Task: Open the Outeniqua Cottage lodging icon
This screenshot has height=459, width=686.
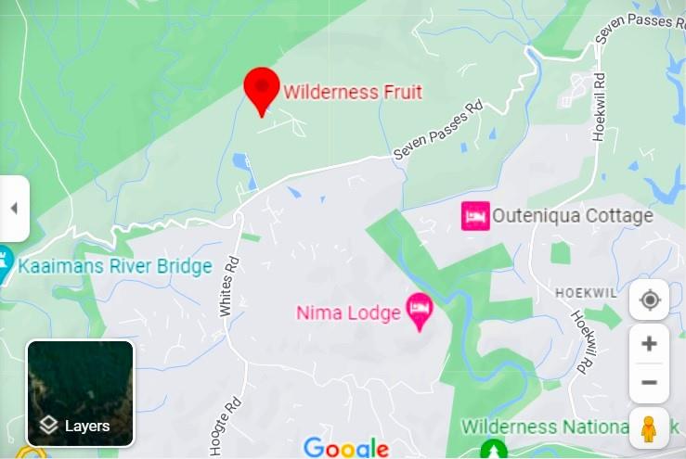Action: click(475, 216)
